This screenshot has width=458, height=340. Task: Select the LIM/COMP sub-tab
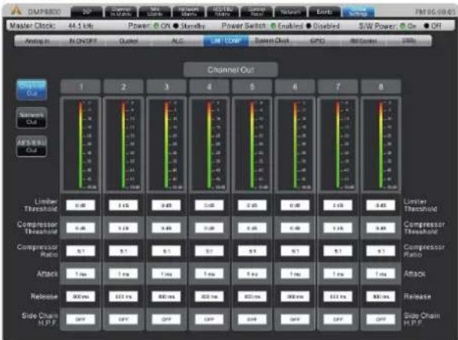(x=226, y=41)
